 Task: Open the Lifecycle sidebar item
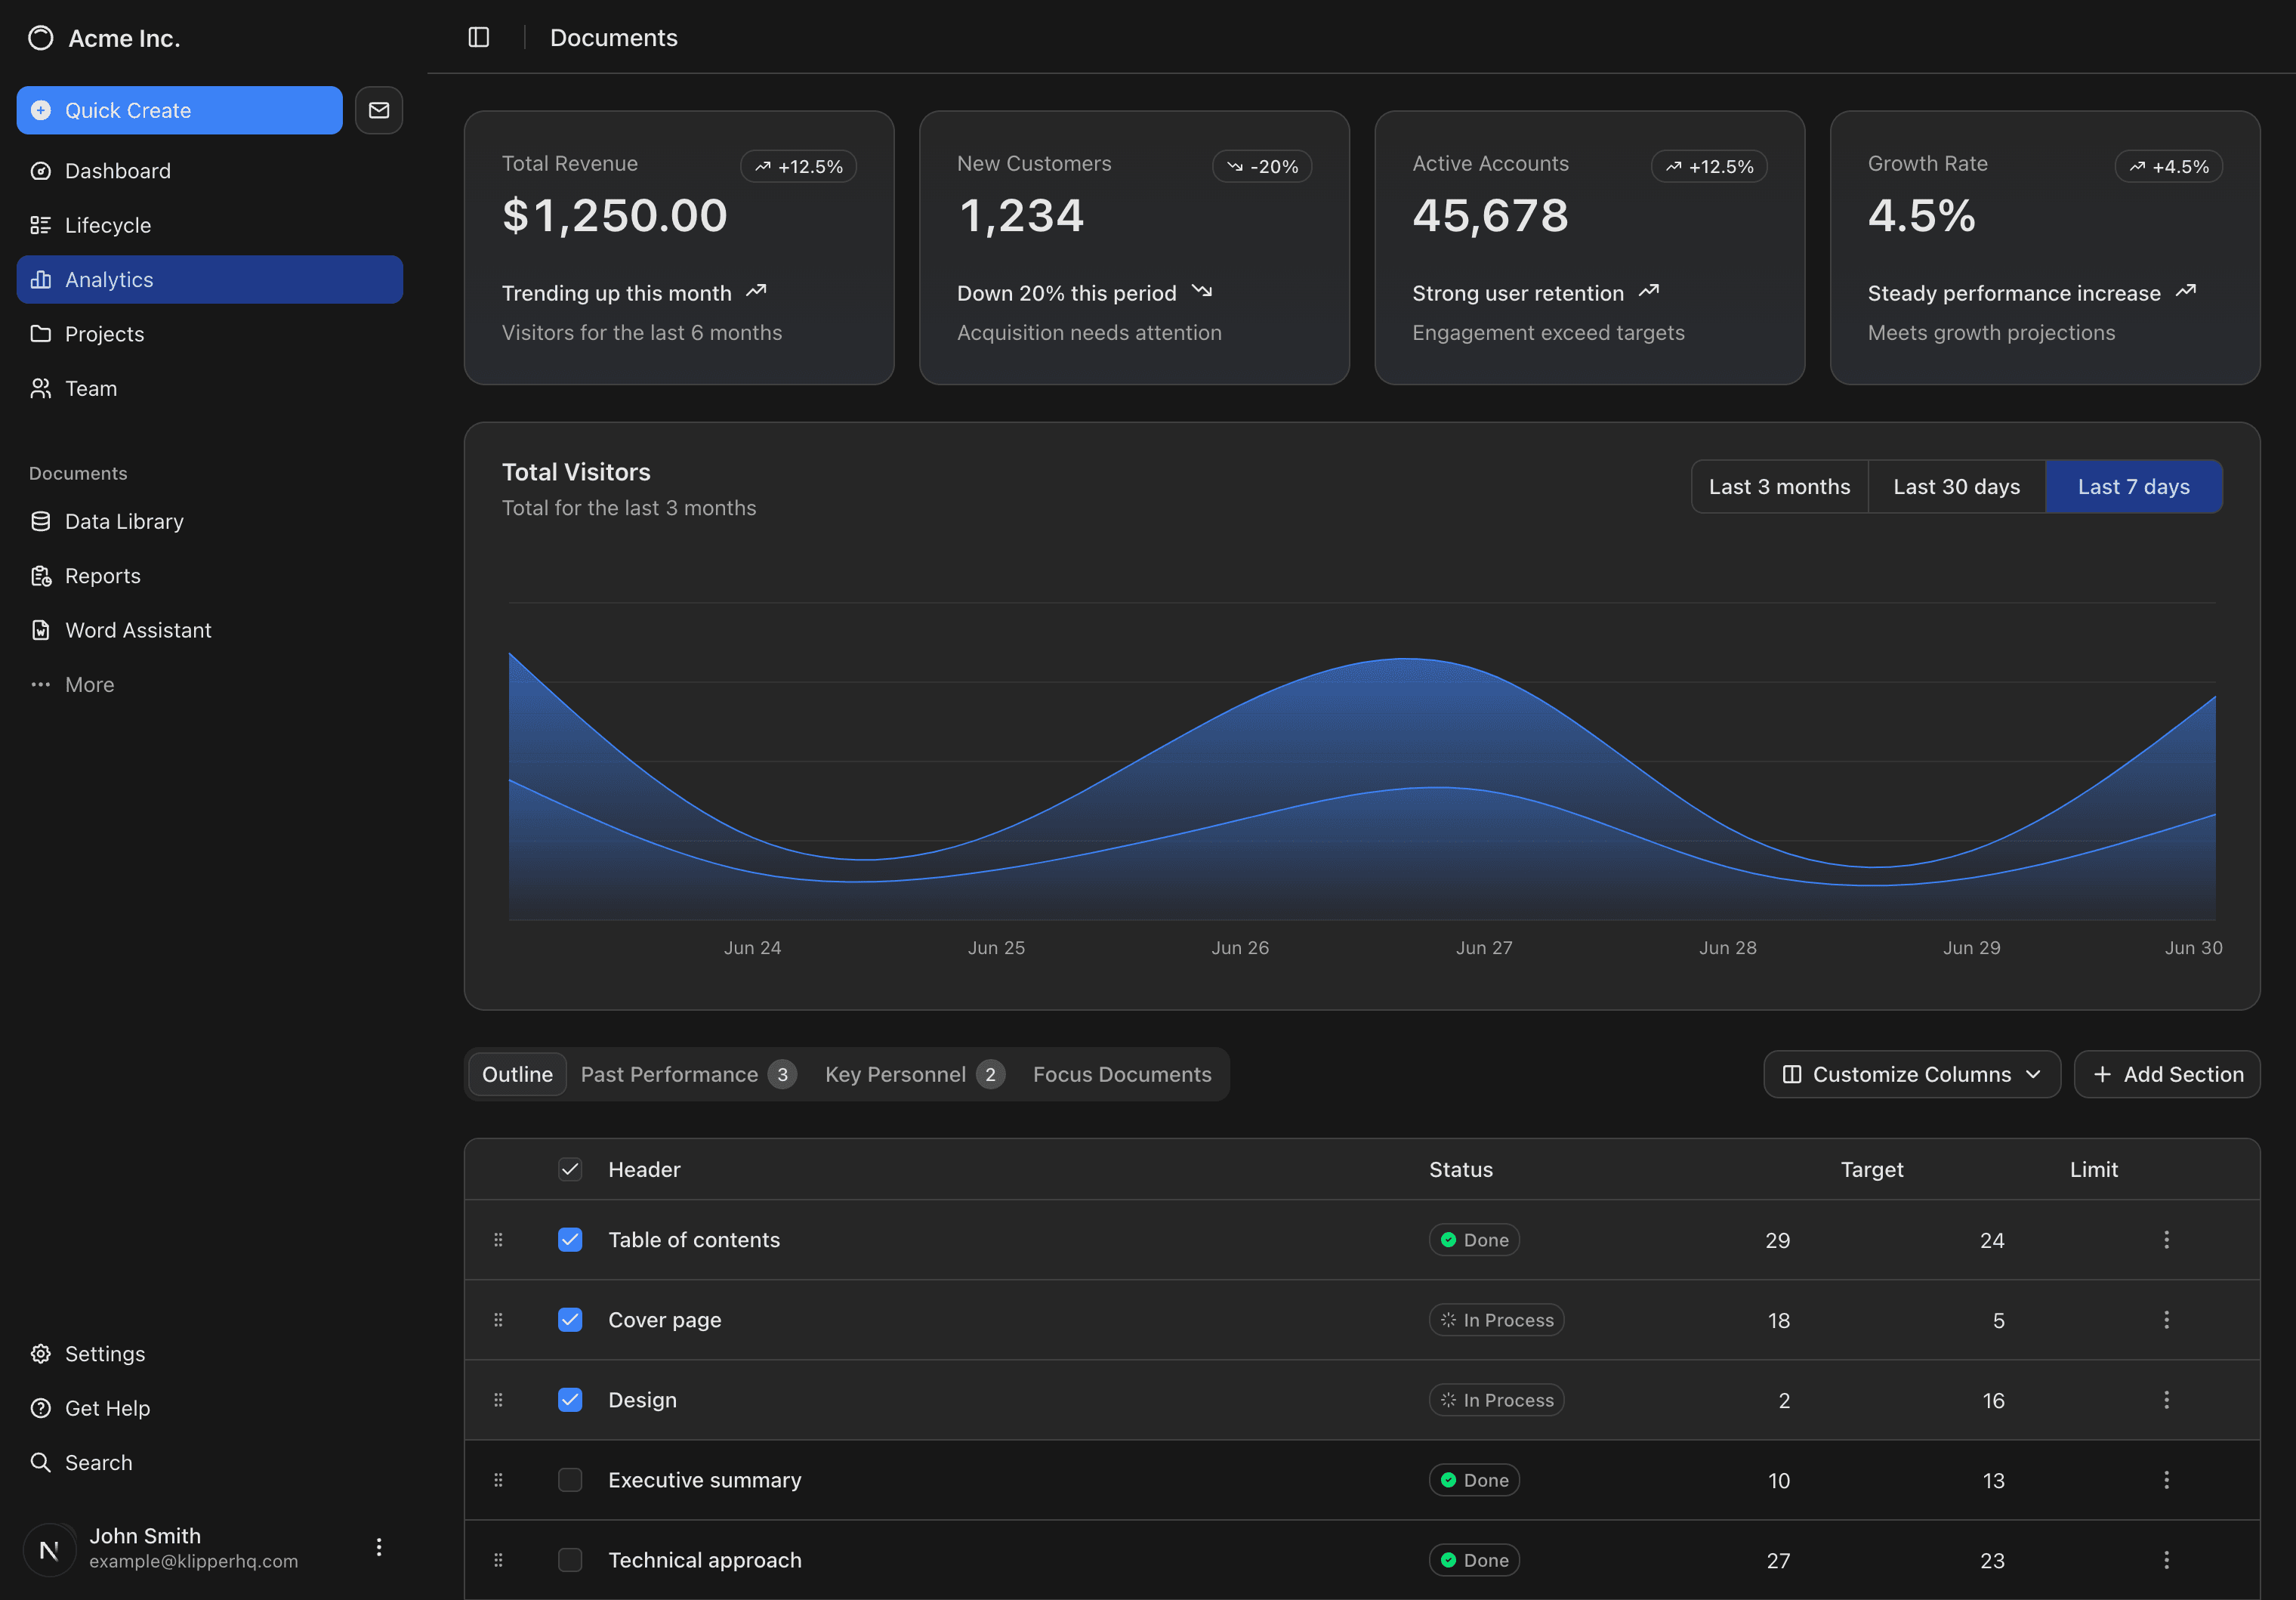click(x=108, y=225)
